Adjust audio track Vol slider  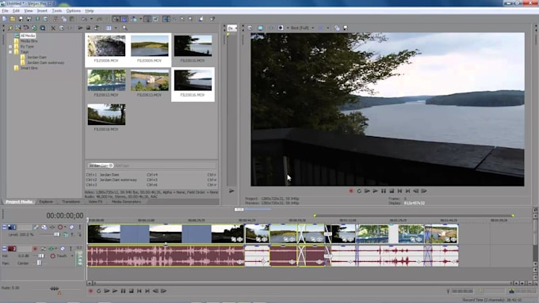pos(41,256)
